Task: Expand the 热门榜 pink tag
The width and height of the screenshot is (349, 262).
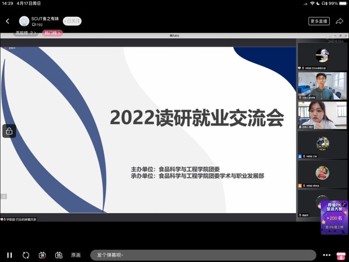Action: coord(52,33)
